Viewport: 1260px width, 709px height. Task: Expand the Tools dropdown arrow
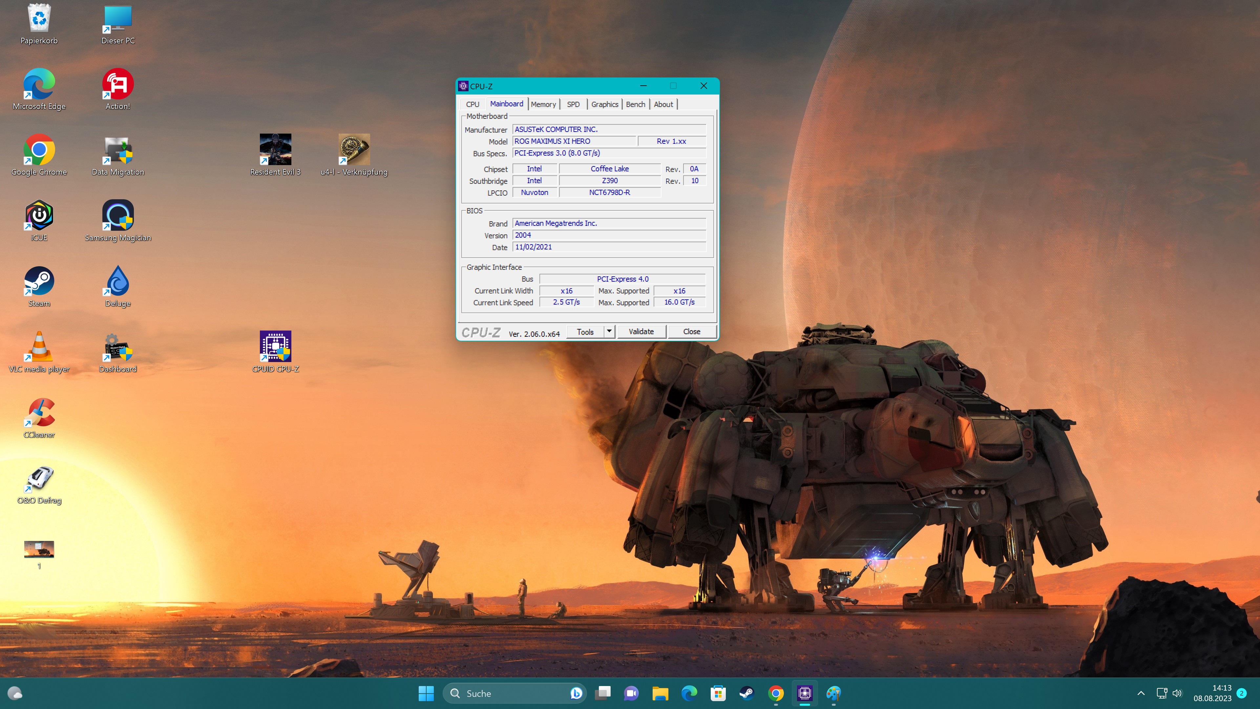tap(609, 331)
